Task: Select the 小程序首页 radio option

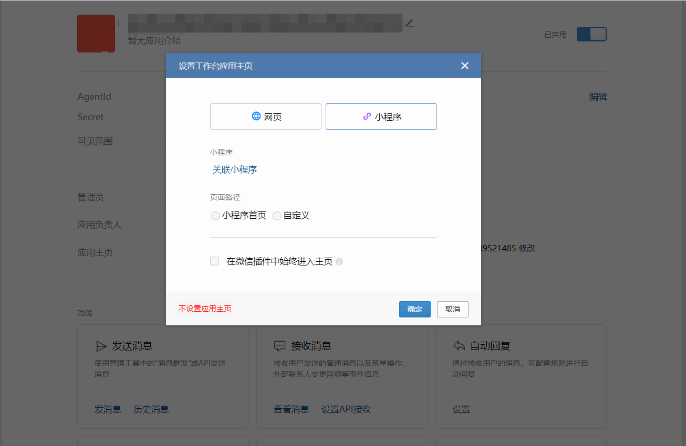Action: [215, 215]
